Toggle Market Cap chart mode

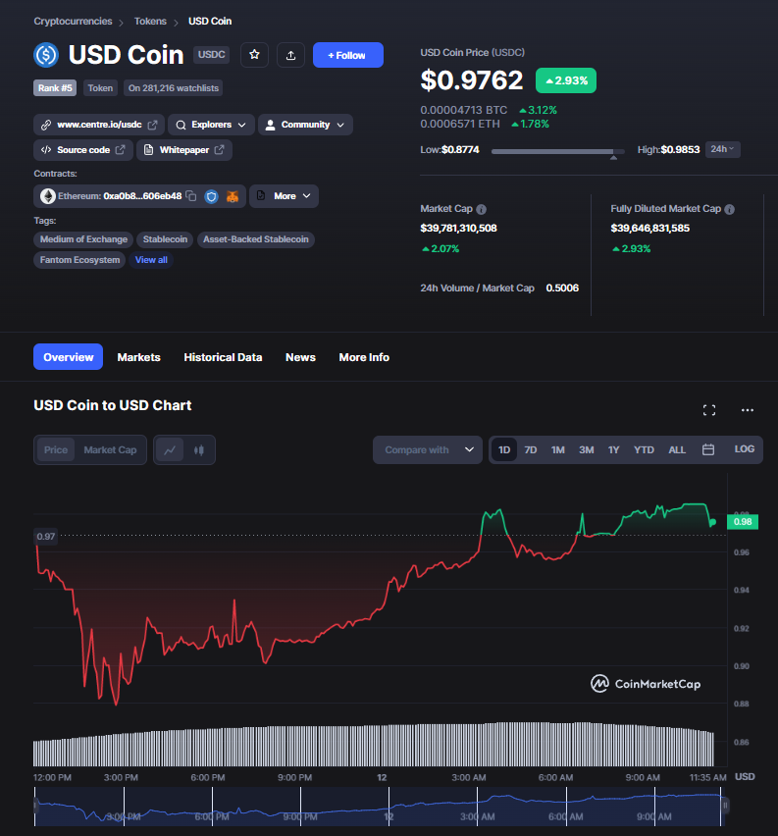pos(110,450)
